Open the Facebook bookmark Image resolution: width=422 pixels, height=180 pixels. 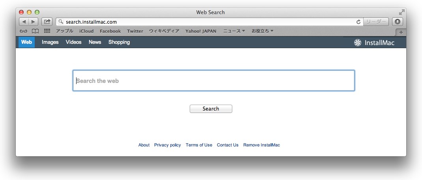(110, 31)
